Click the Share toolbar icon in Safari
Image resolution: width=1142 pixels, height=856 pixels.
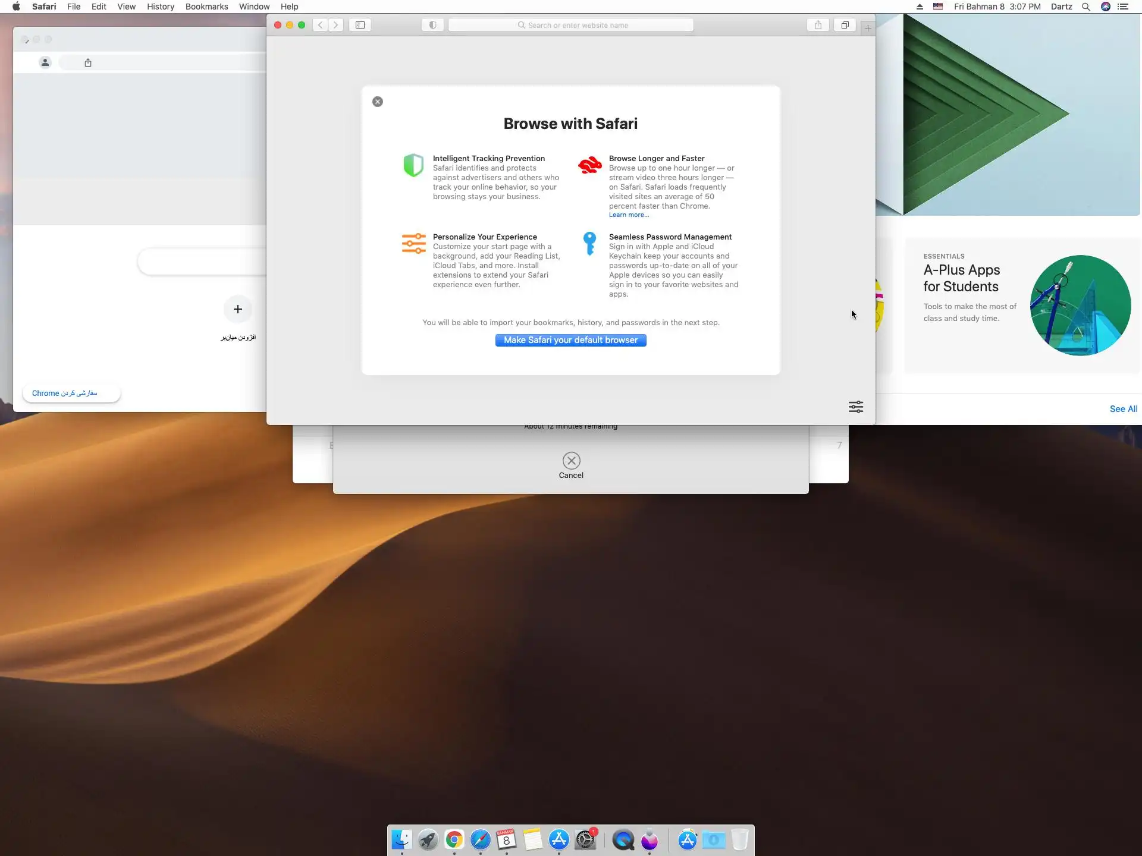tap(818, 25)
